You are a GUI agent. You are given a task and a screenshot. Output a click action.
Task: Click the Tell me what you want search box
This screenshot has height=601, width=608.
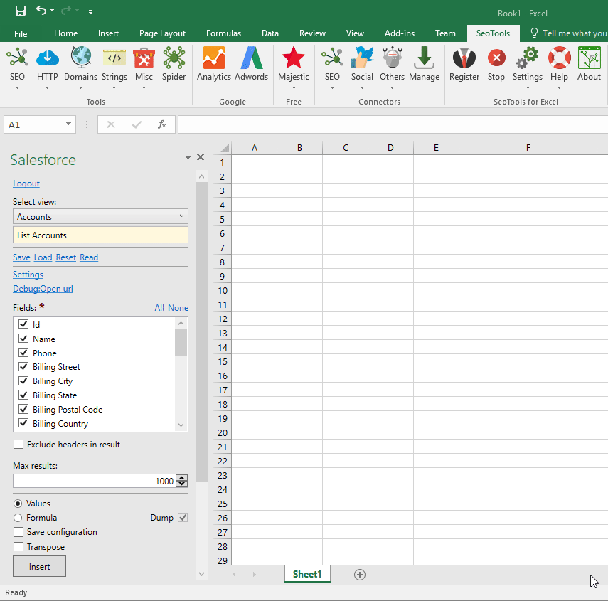pyautogui.click(x=568, y=33)
